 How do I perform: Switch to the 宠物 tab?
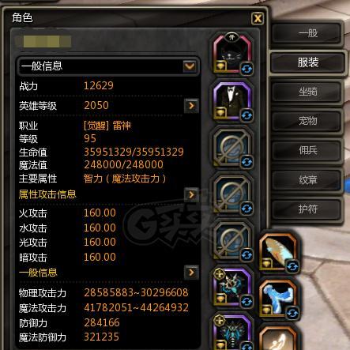[307, 121]
